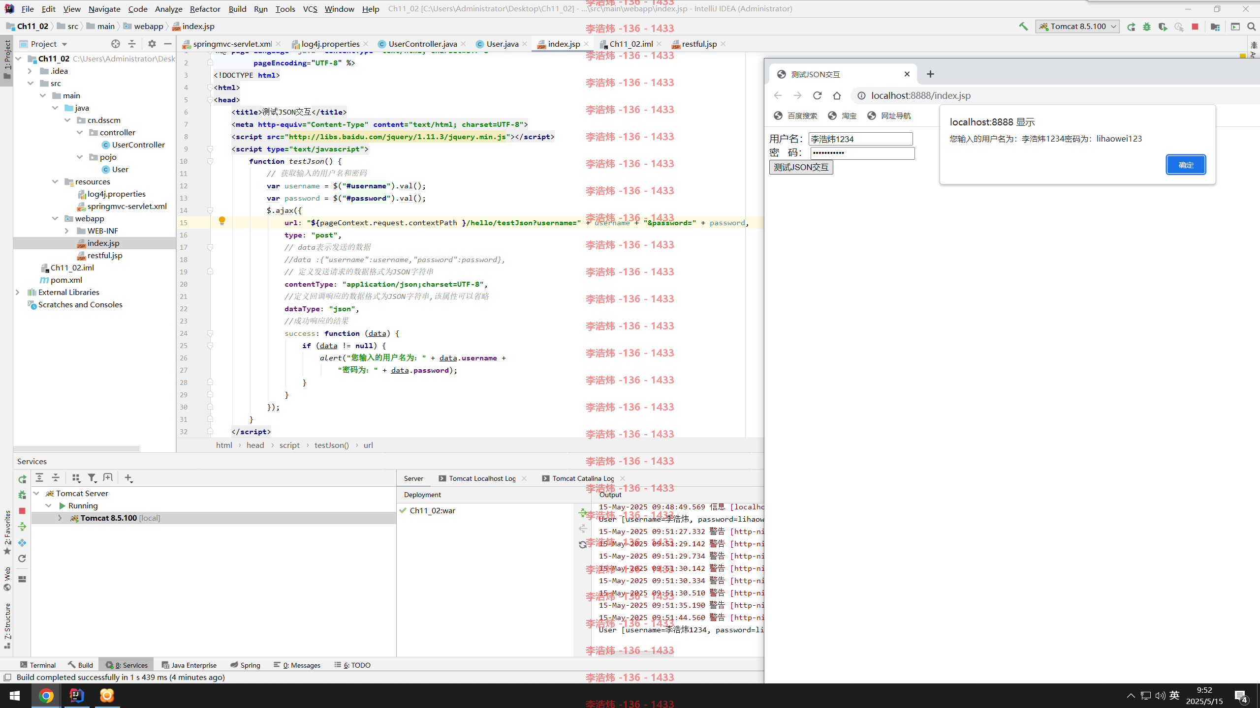The height and width of the screenshot is (708, 1260).
Task: Click the volume icon in system tray
Action: (x=1160, y=696)
